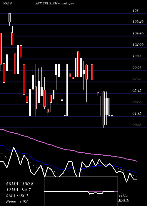147x206 pixels.
Task: Click the 97.25 price axis label
Action: pos(137,79)
